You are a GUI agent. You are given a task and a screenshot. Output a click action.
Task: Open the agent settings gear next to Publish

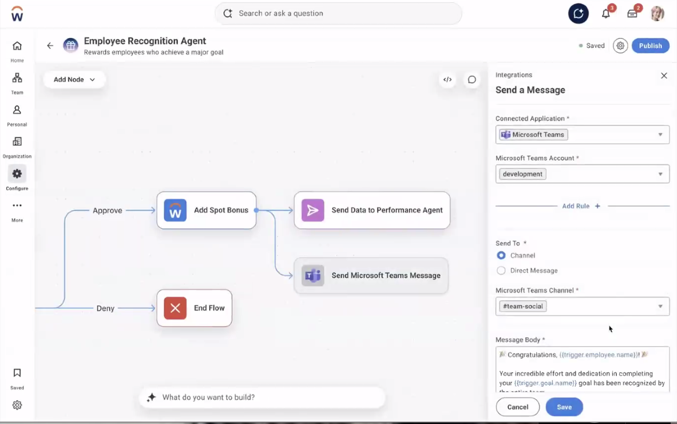tap(620, 45)
